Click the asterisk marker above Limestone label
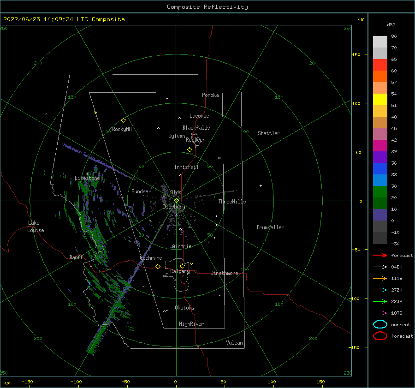Viewport: 415px width, 388px height. click(87, 174)
